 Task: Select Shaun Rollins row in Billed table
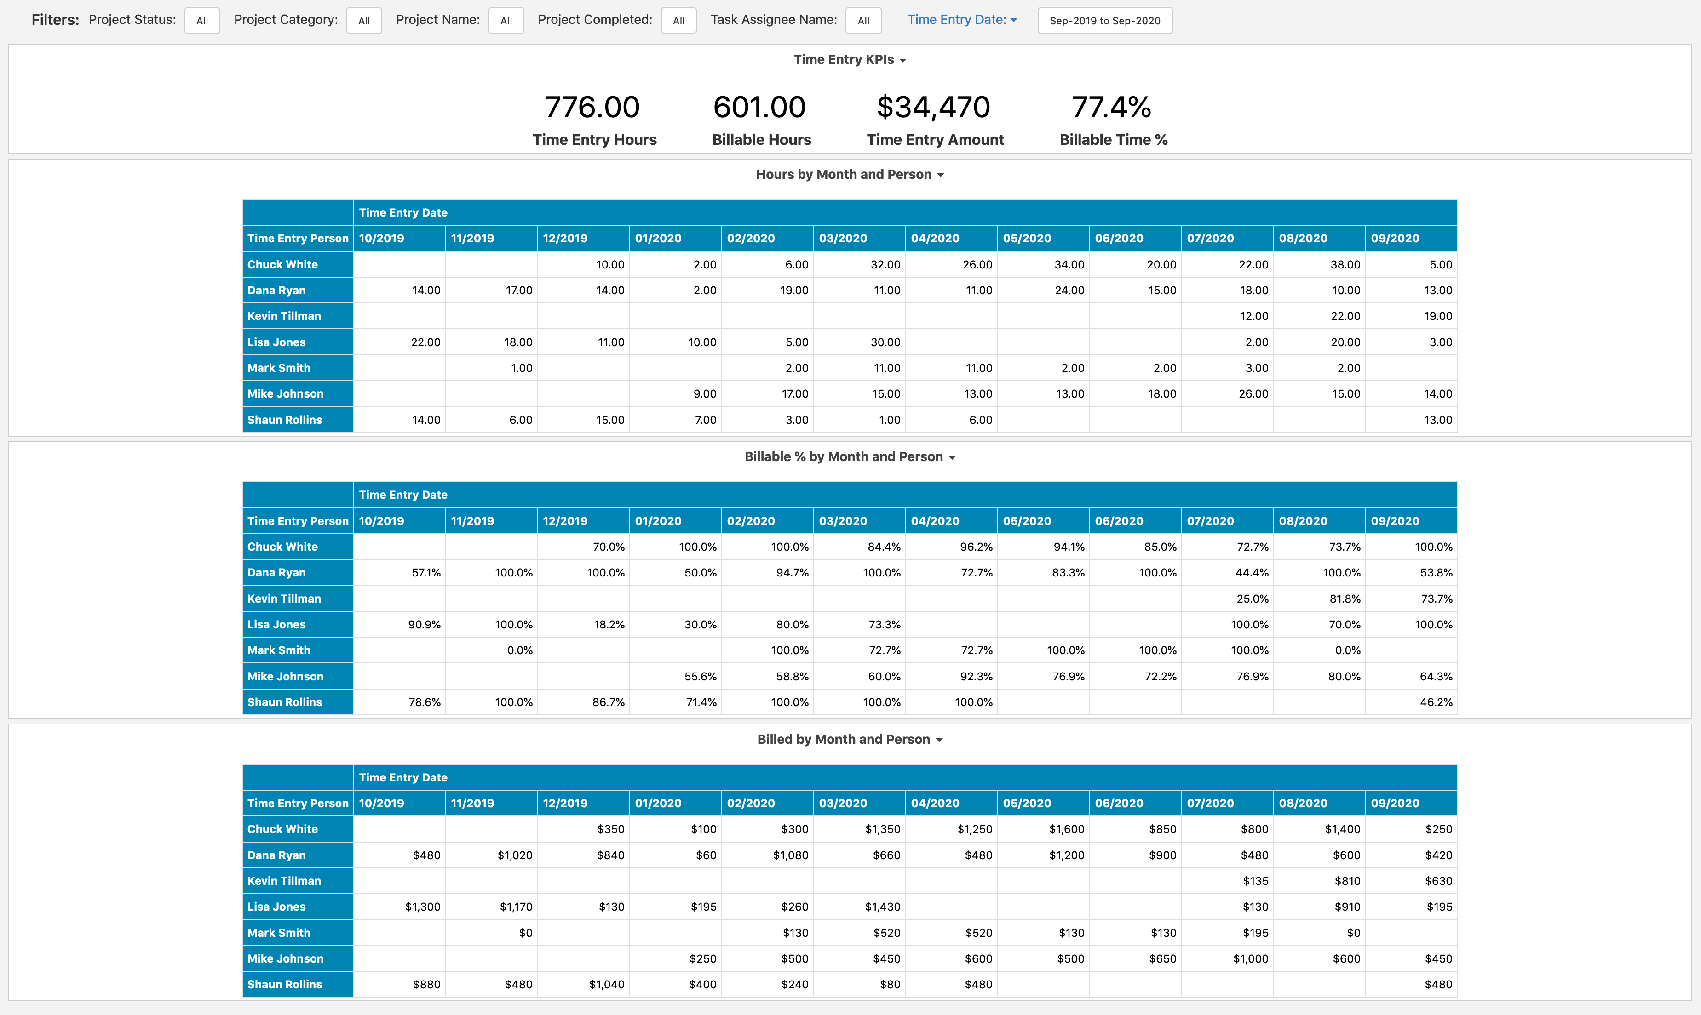coord(285,984)
